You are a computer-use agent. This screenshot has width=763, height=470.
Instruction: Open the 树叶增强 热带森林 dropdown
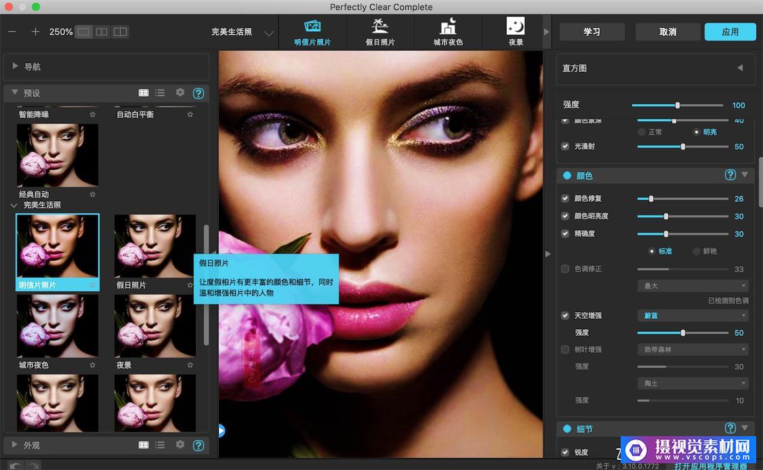point(693,349)
